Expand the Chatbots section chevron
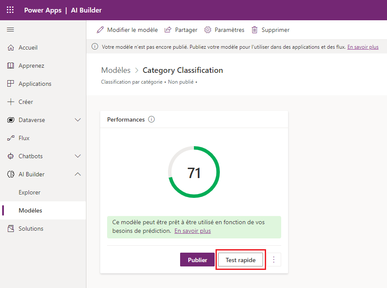387x288 pixels. click(x=78, y=156)
